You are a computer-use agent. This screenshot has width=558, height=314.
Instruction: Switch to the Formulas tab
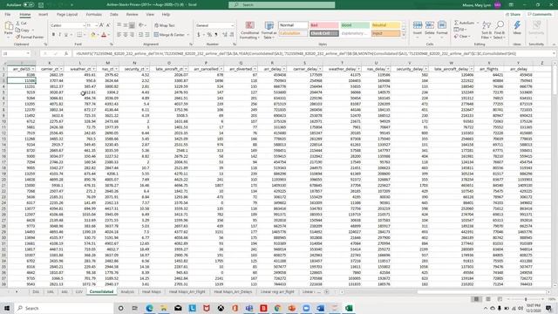(94, 15)
